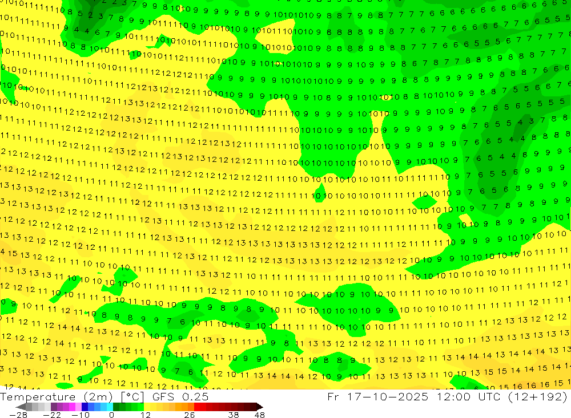Click the "-28" legend scale label
Image resolution: width=571 pixels, height=418 pixels.
tap(18, 415)
